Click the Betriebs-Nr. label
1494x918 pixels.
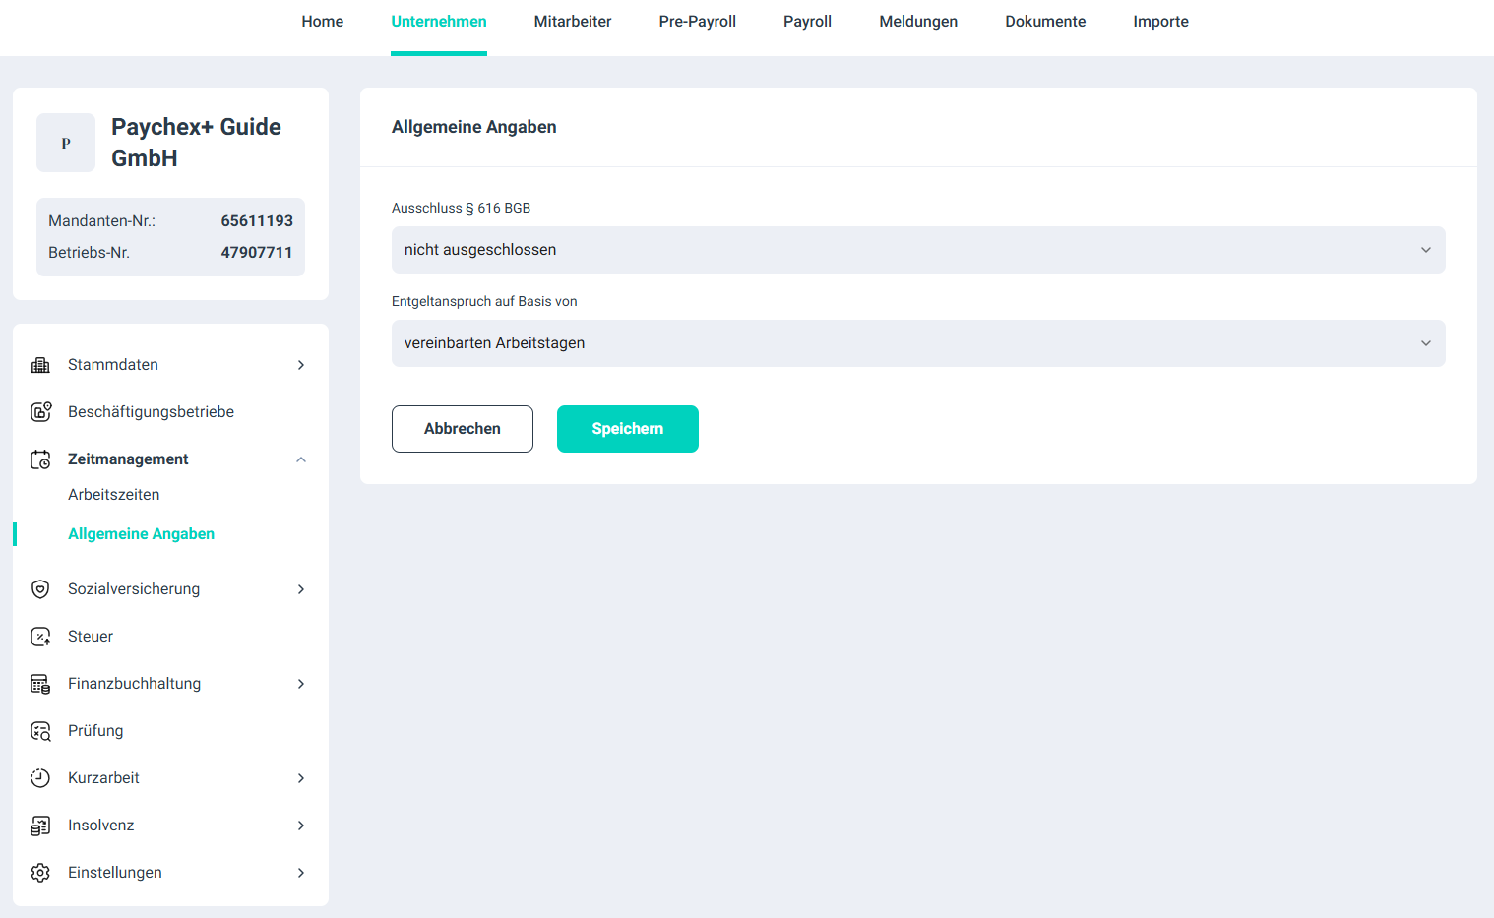coord(89,253)
